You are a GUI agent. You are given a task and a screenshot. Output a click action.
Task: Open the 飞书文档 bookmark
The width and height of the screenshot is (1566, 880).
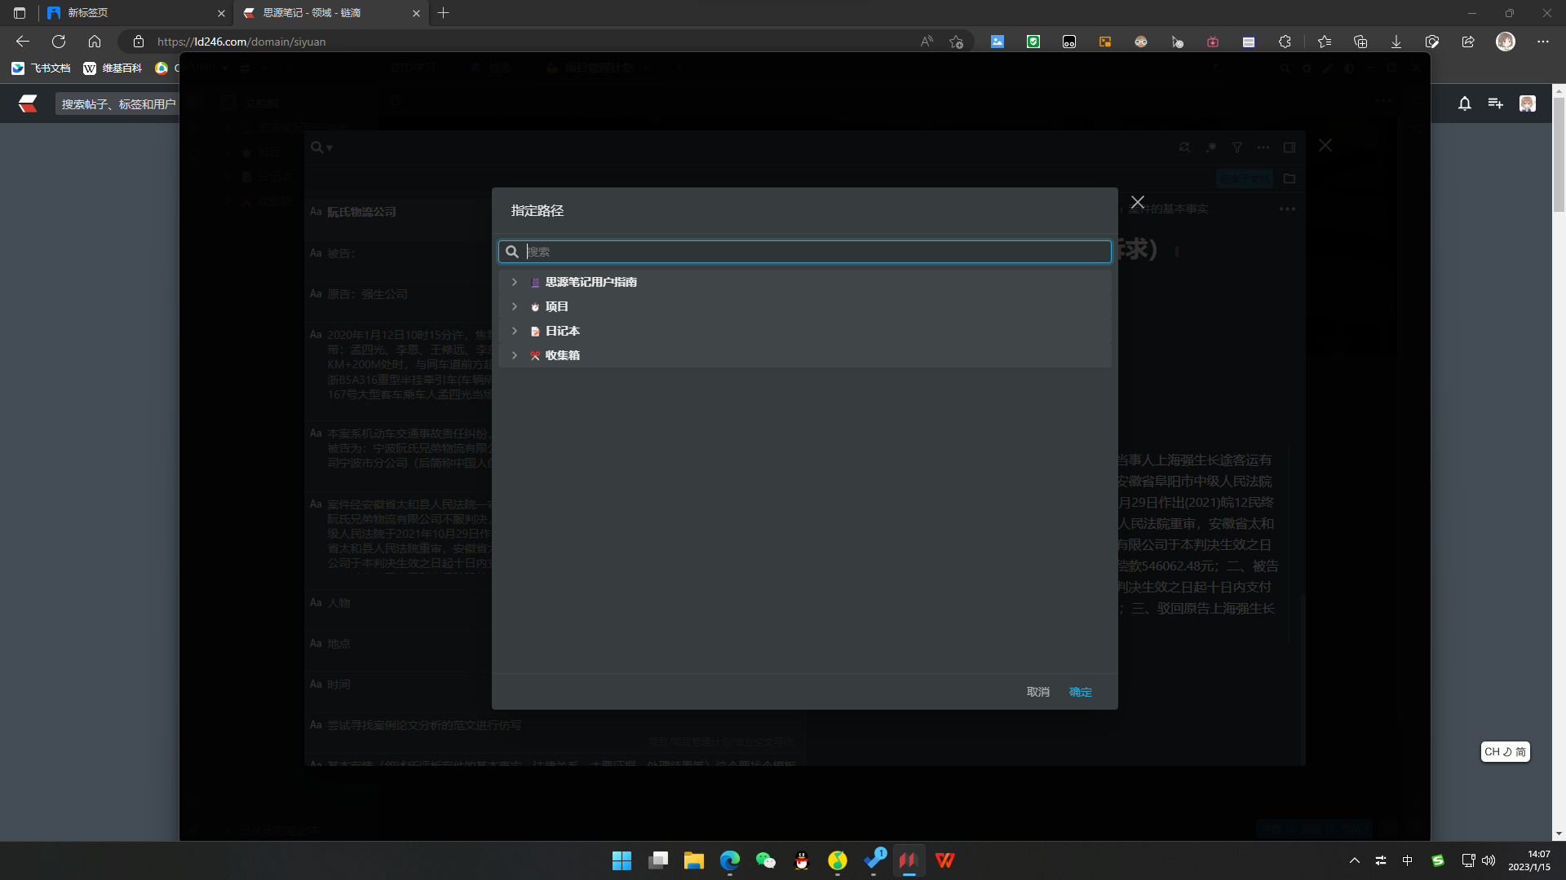coord(41,68)
